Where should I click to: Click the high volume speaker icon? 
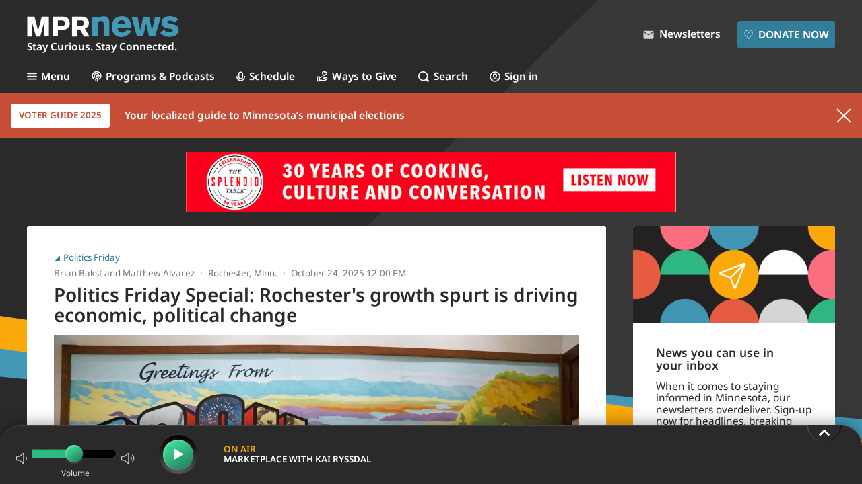(128, 458)
